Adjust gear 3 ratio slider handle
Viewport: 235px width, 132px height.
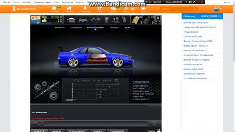(105, 89)
